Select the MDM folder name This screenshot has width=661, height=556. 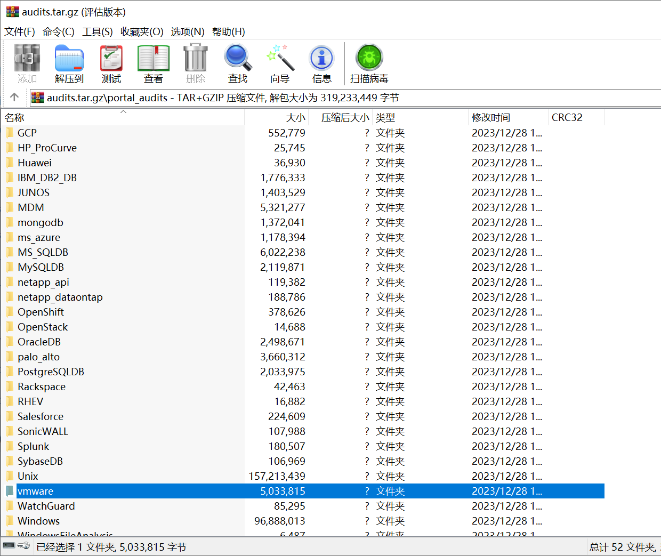tap(31, 207)
